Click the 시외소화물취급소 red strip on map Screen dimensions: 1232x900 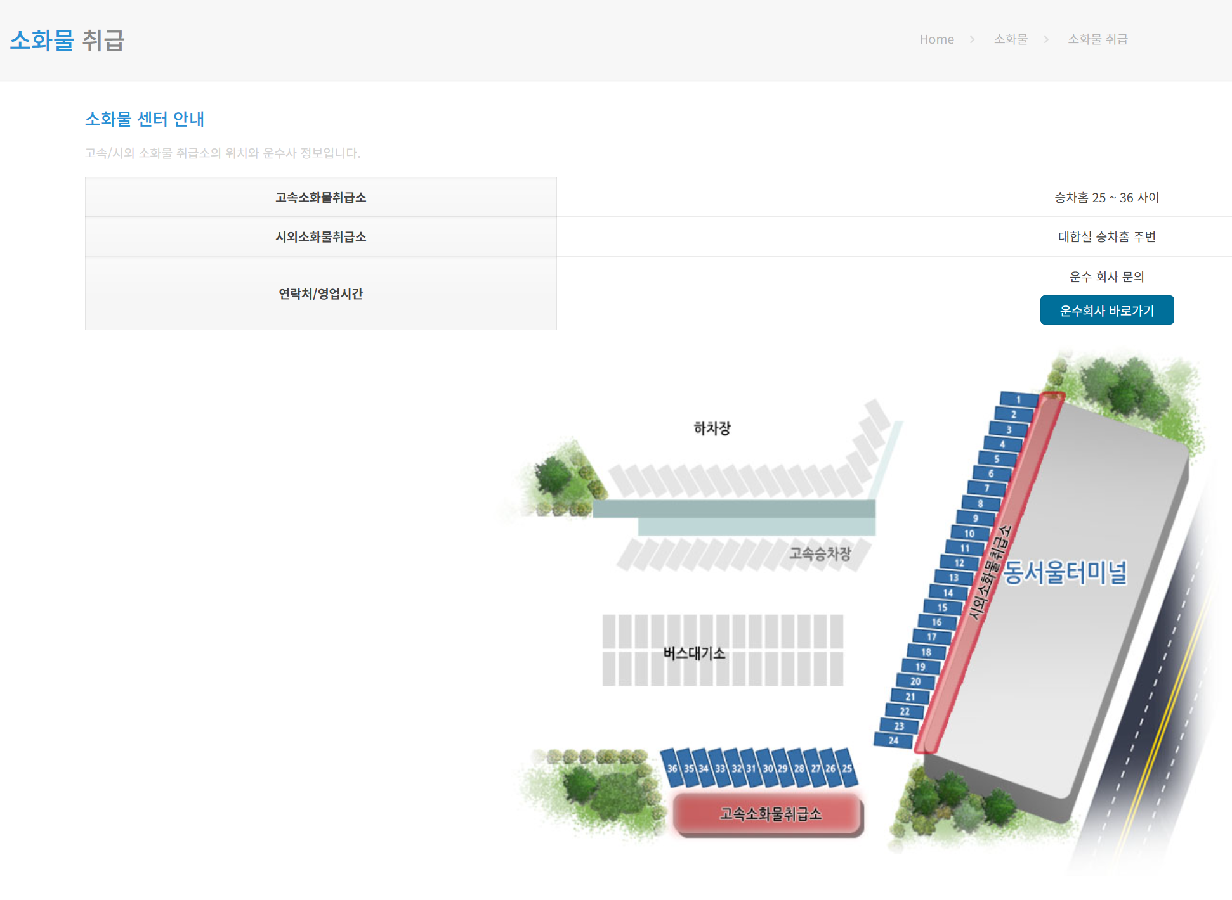(990, 572)
